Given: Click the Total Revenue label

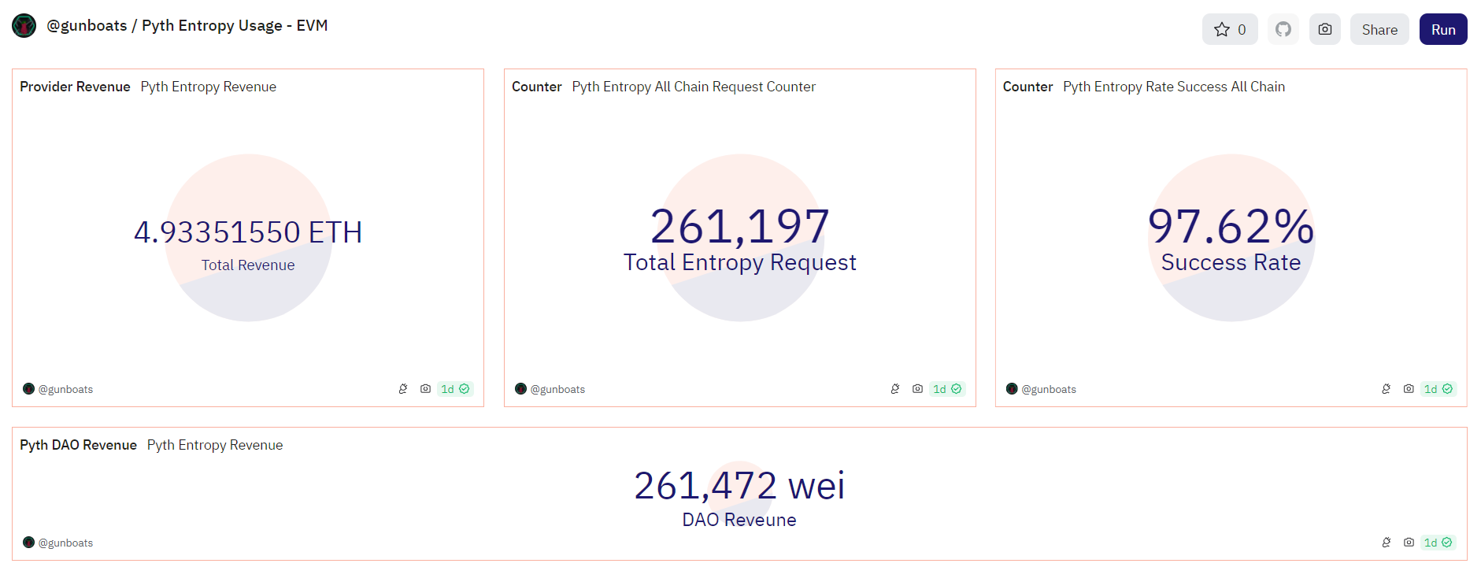Looking at the screenshot, I should coord(248,265).
